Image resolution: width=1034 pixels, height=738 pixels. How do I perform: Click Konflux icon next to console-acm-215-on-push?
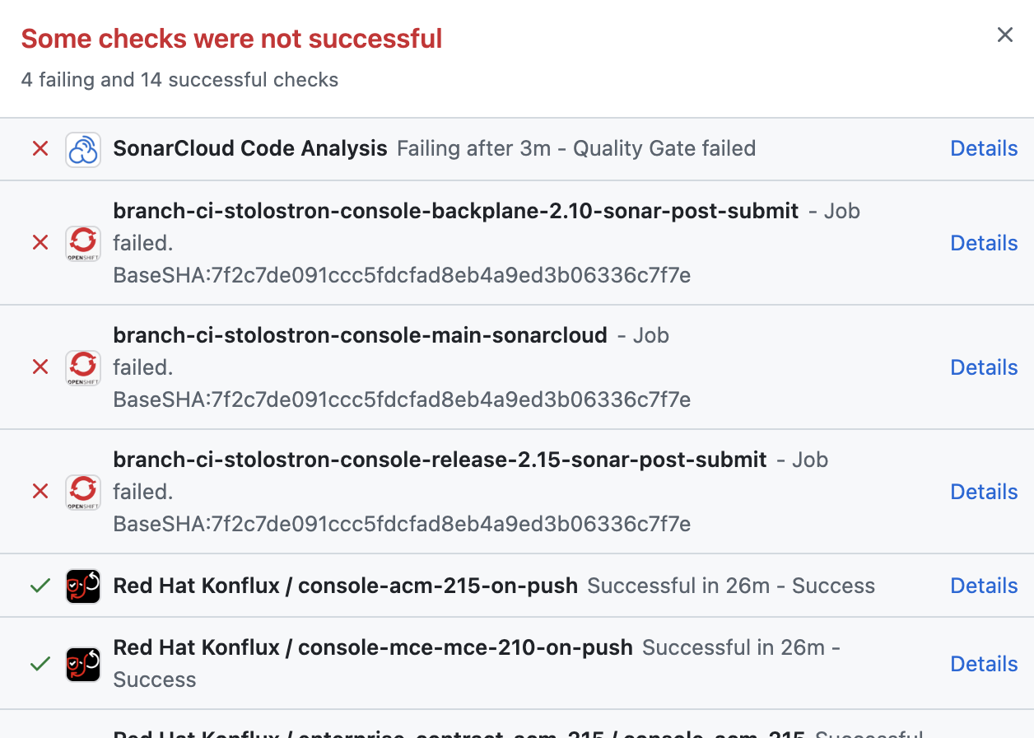point(83,586)
